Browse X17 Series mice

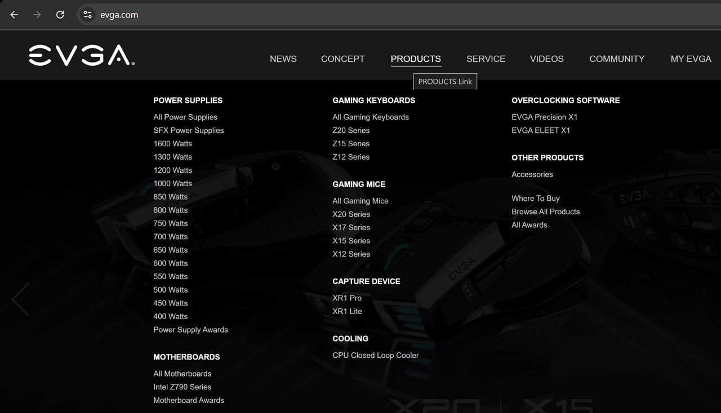[x=351, y=227]
